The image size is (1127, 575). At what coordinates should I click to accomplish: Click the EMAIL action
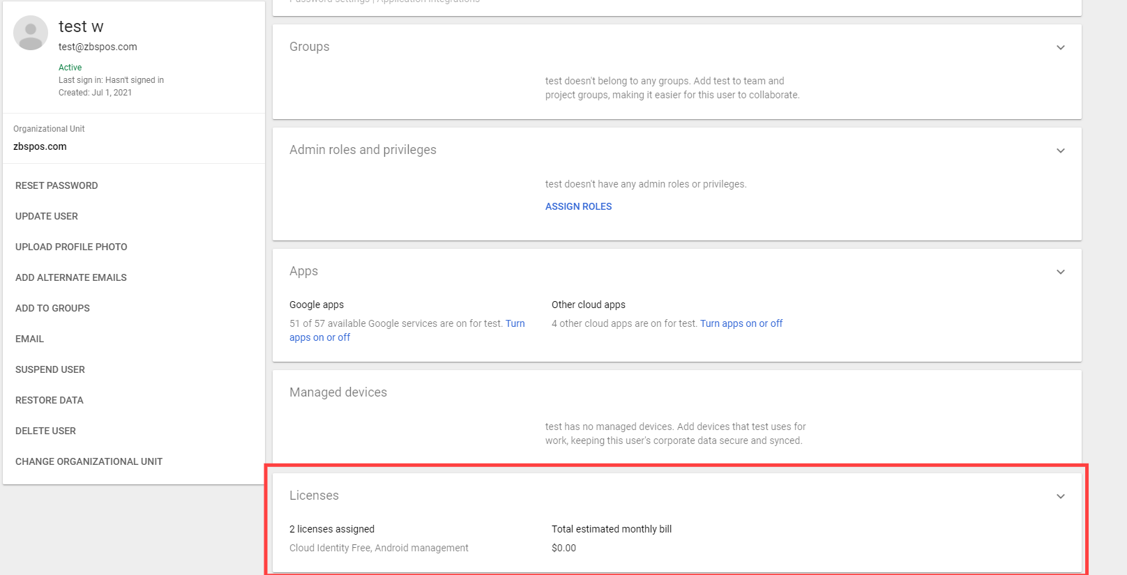point(29,339)
